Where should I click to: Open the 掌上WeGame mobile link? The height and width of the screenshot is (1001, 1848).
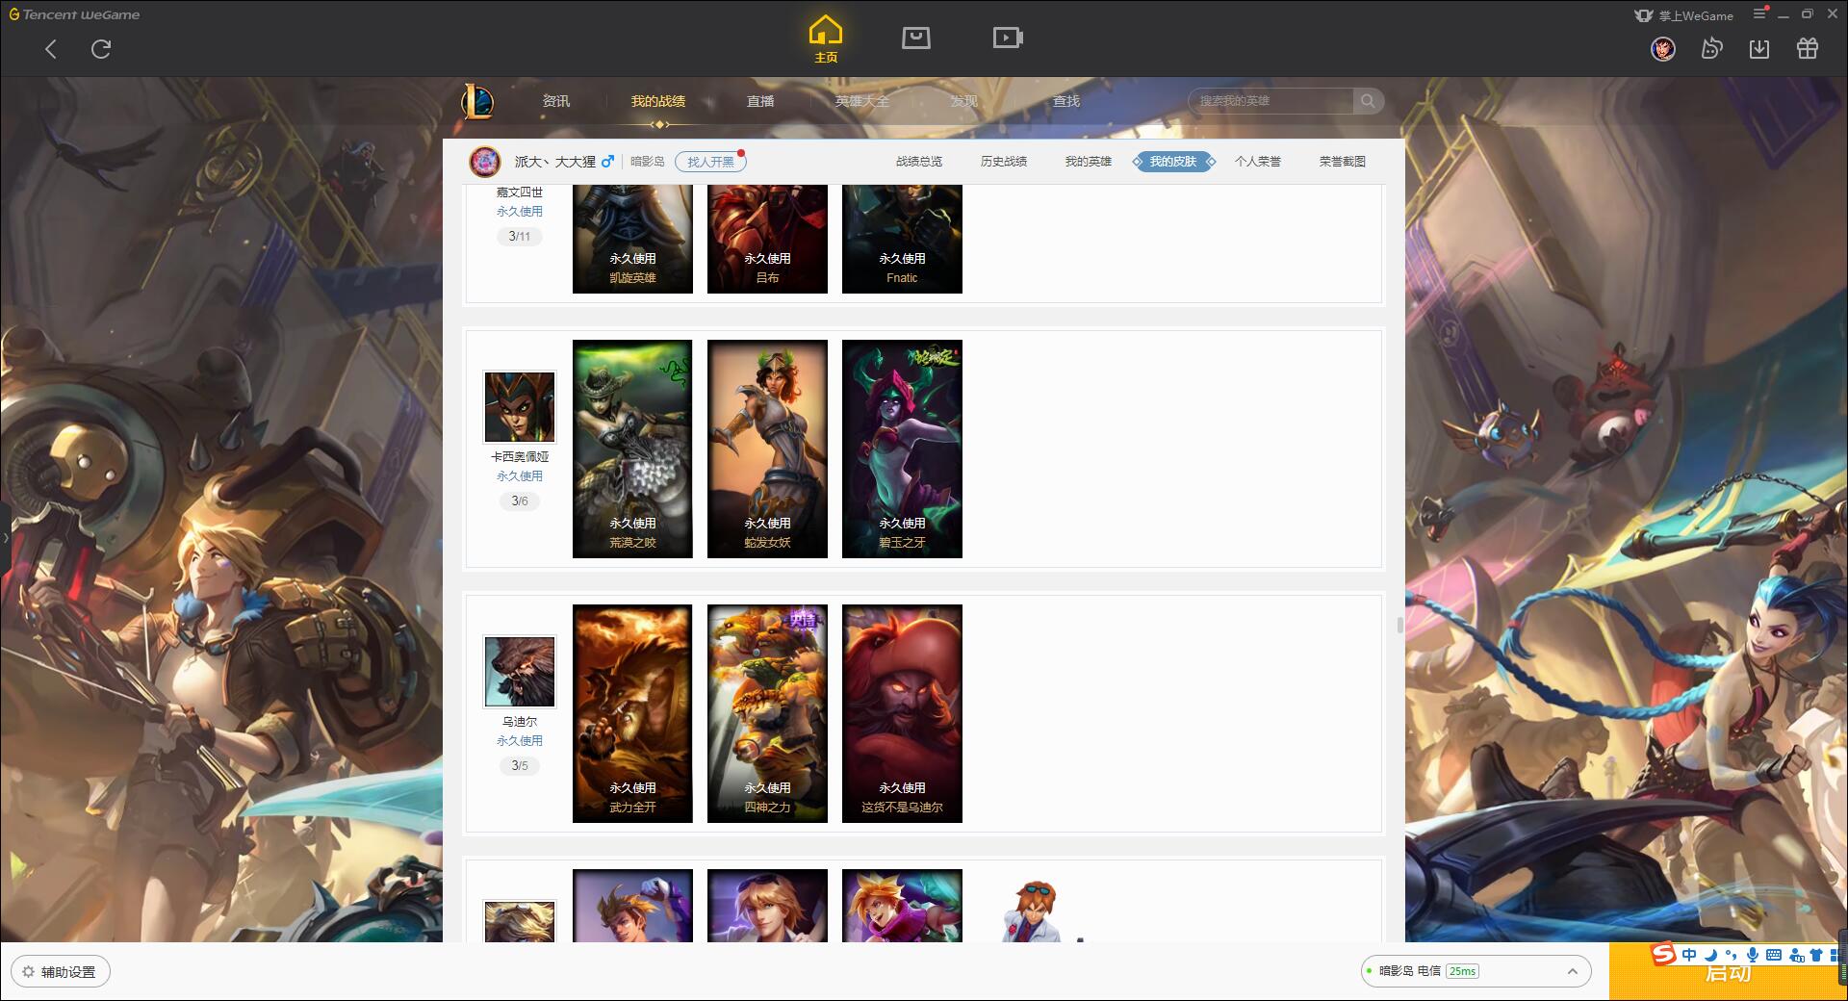(1684, 15)
